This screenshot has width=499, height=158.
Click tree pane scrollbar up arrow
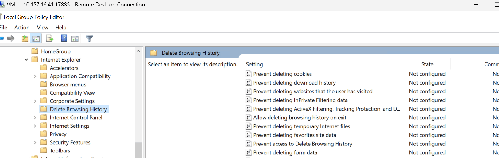[138, 51]
